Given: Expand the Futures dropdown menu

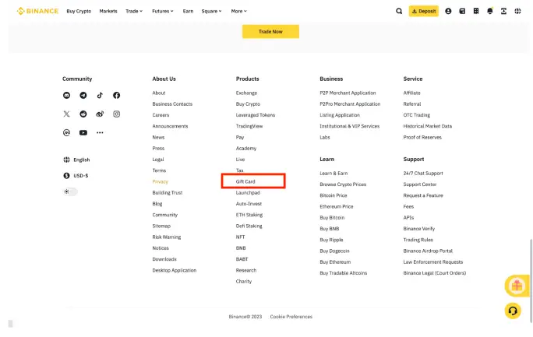Looking at the screenshot, I should coord(163,12).
